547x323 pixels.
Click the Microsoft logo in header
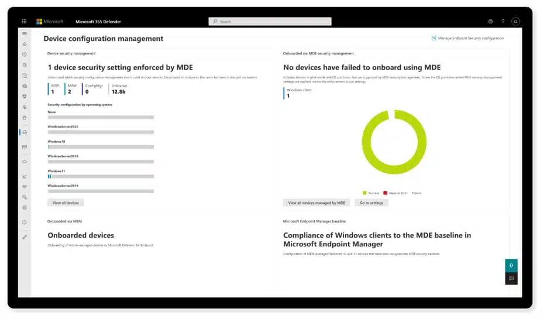(x=50, y=21)
